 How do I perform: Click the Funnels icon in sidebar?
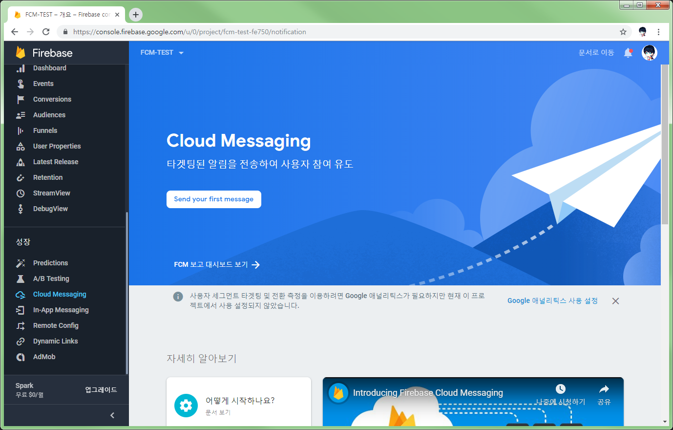21,131
